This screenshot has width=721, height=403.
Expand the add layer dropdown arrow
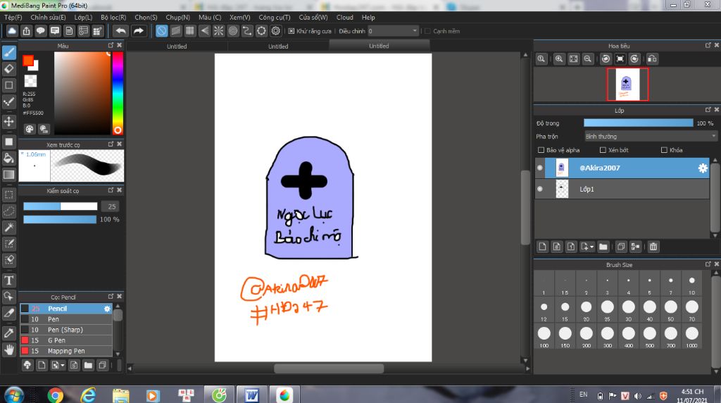591,247
